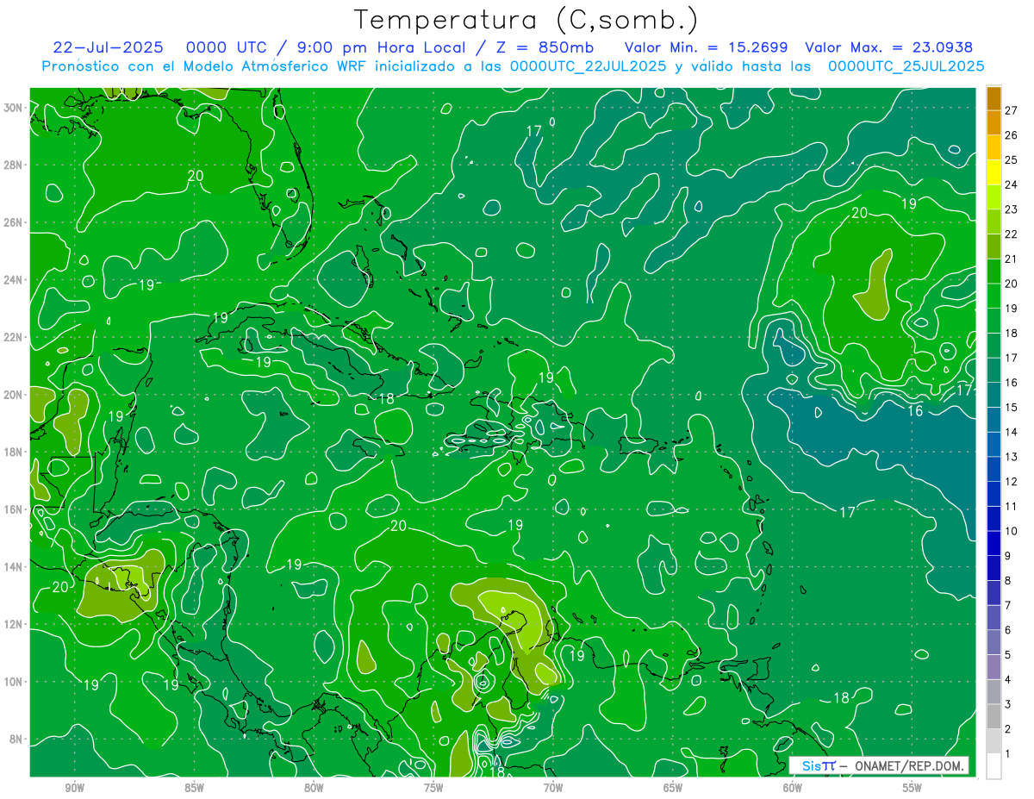Click the '21' value on the color bar scale

pyautogui.click(x=1012, y=259)
